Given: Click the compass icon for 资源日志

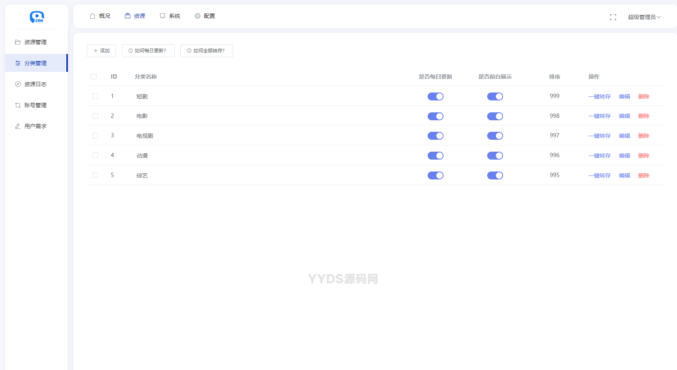Looking at the screenshot, I should coord(18,84).
